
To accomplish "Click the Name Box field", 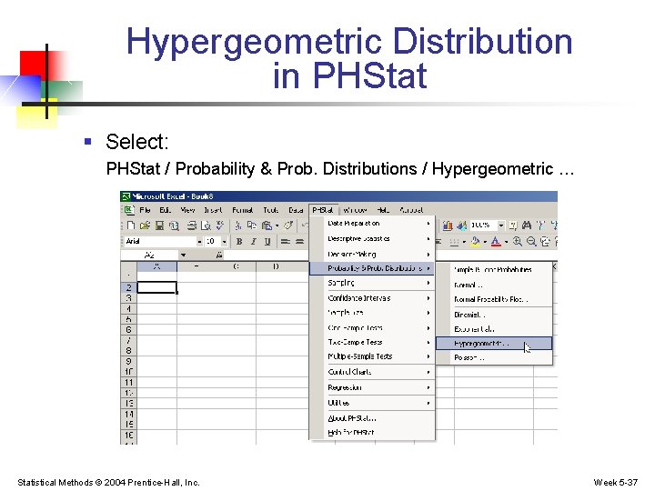I will (x=150, y=255).
